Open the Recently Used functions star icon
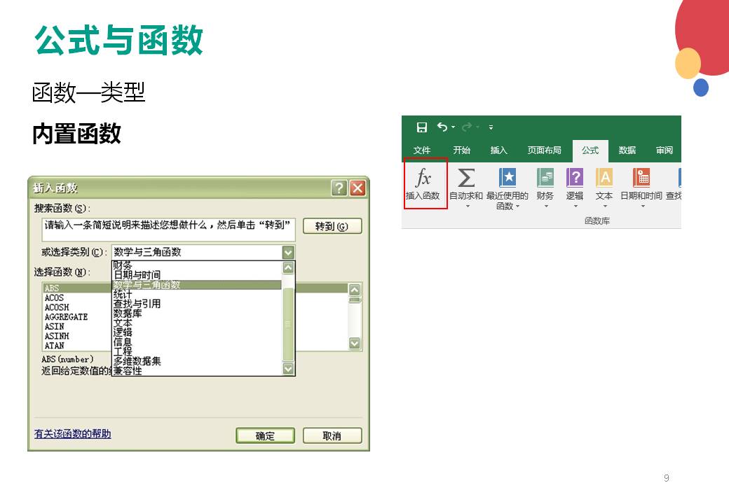Screen dimensions: 729x504 (x=507, y=178)
